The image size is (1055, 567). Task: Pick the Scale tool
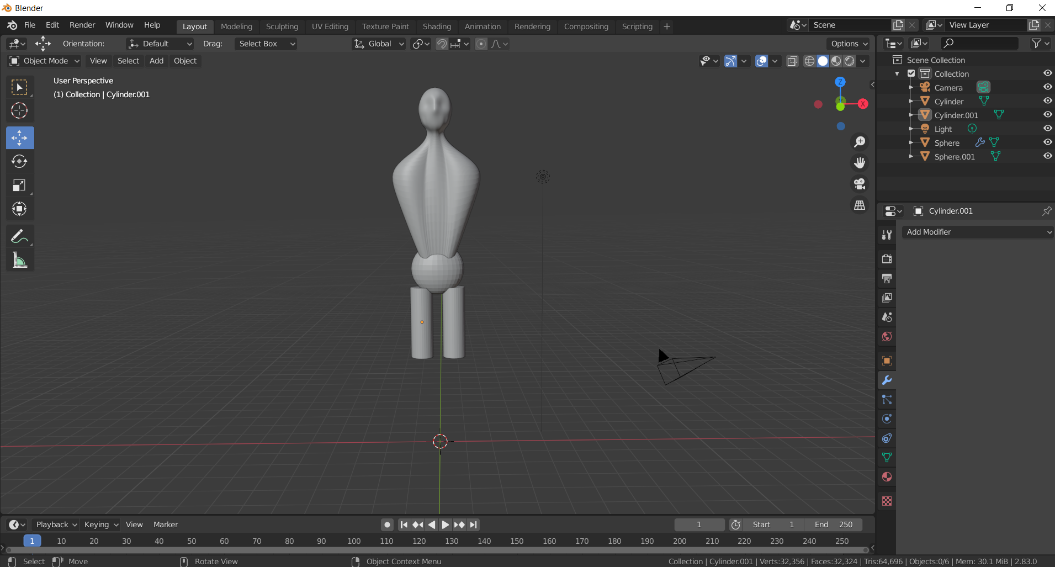(x=19, y=185)
